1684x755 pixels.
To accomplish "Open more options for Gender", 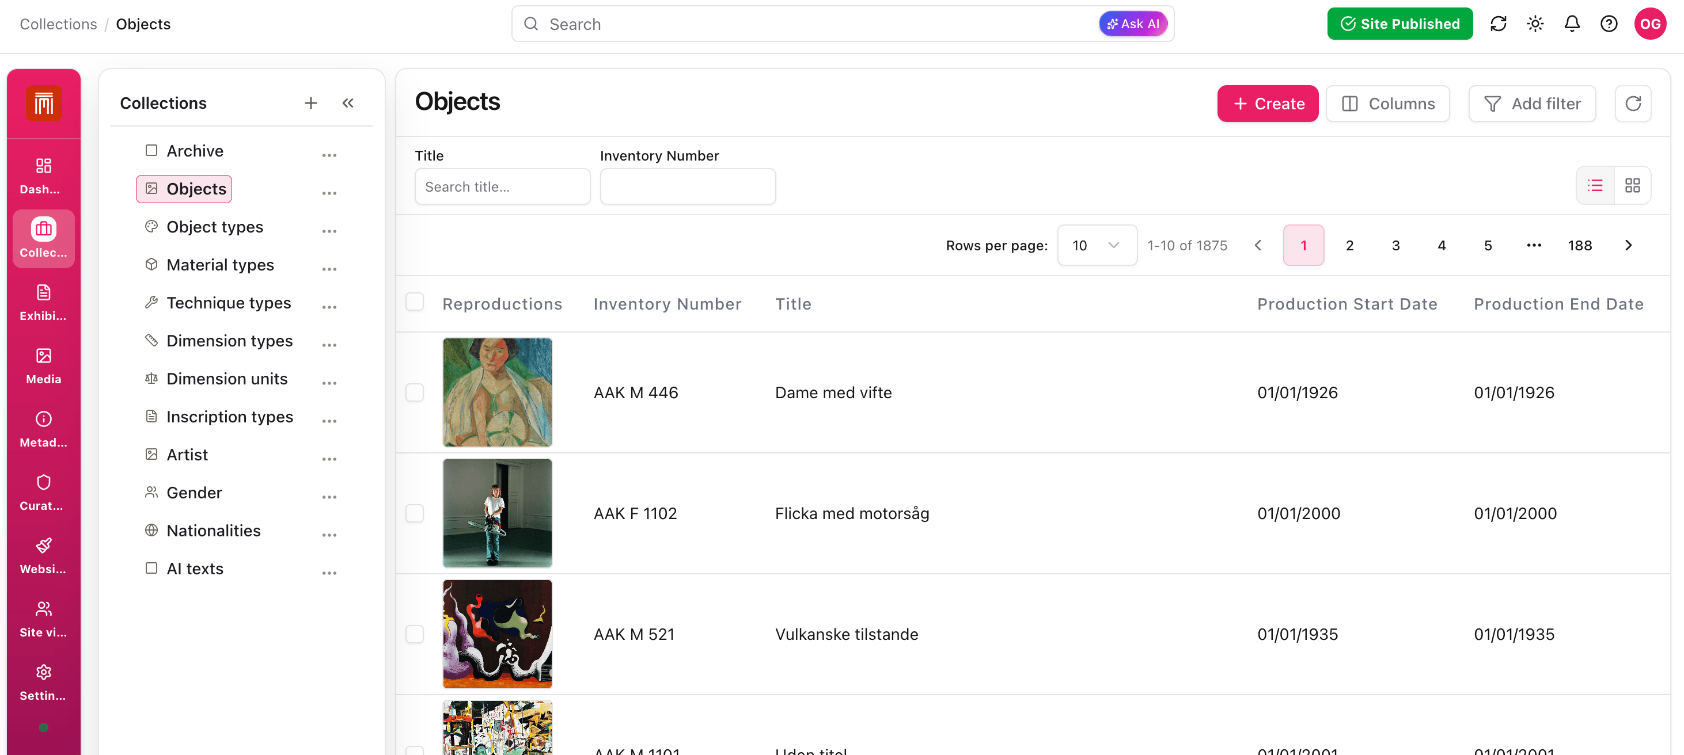I will [x=329, y=497].
